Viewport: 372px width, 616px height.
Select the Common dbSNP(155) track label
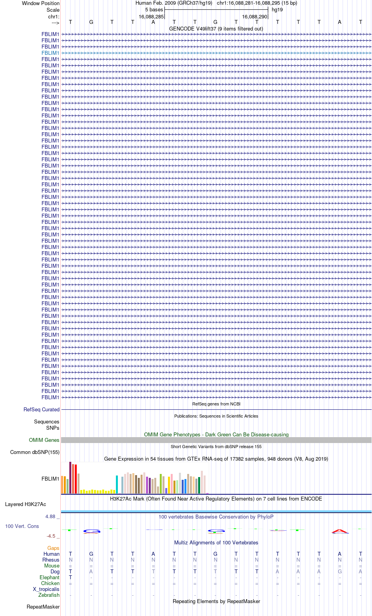coord(35,452)
